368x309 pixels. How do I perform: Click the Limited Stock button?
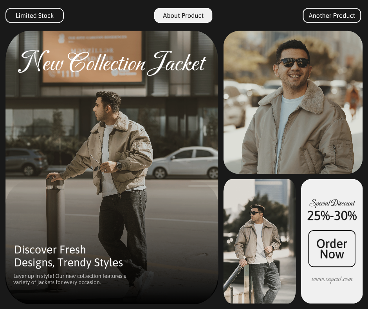click(34, 16)
